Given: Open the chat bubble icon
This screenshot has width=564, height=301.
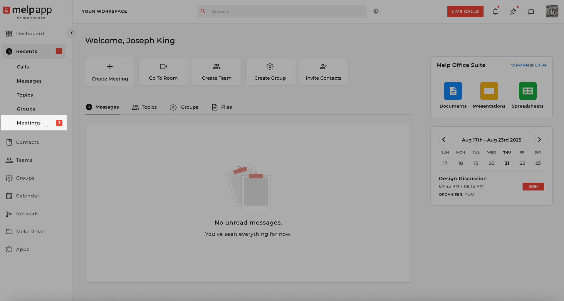Looking at the screenshot, I should point(531,12).
